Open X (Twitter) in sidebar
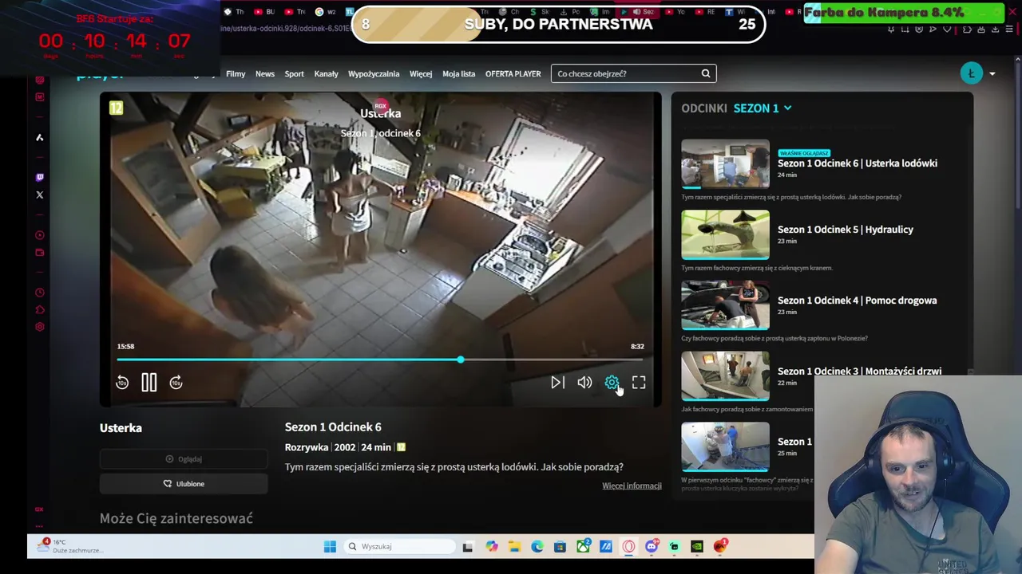The image size is (1022, 574). (x=40, y=195)
